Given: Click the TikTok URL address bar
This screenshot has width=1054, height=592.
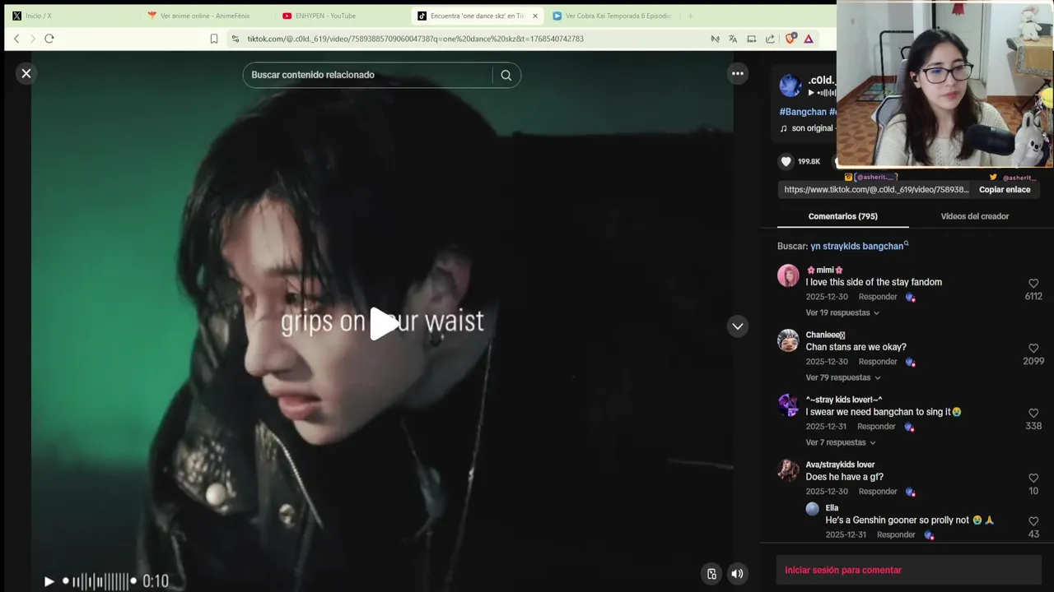Looking at the screenshot, I should [x=415, y=39].
